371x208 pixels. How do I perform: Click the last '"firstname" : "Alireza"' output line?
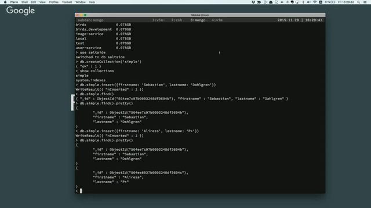click(x=118, y=177)
